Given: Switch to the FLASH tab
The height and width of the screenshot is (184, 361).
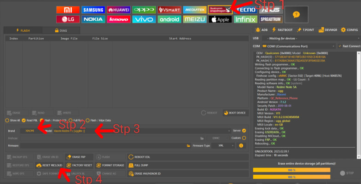Looking at the screenshot, I should pos(23,30).
